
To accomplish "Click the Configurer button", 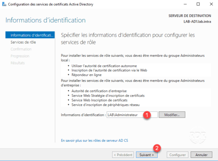I will [x=177, y=155].
